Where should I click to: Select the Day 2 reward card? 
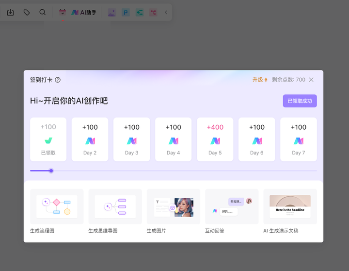(x=90, y=139)
